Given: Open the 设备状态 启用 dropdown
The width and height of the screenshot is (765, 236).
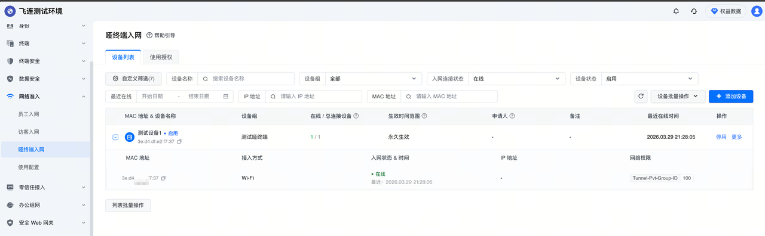Looking at the screenshot, I should click(650, 79).
